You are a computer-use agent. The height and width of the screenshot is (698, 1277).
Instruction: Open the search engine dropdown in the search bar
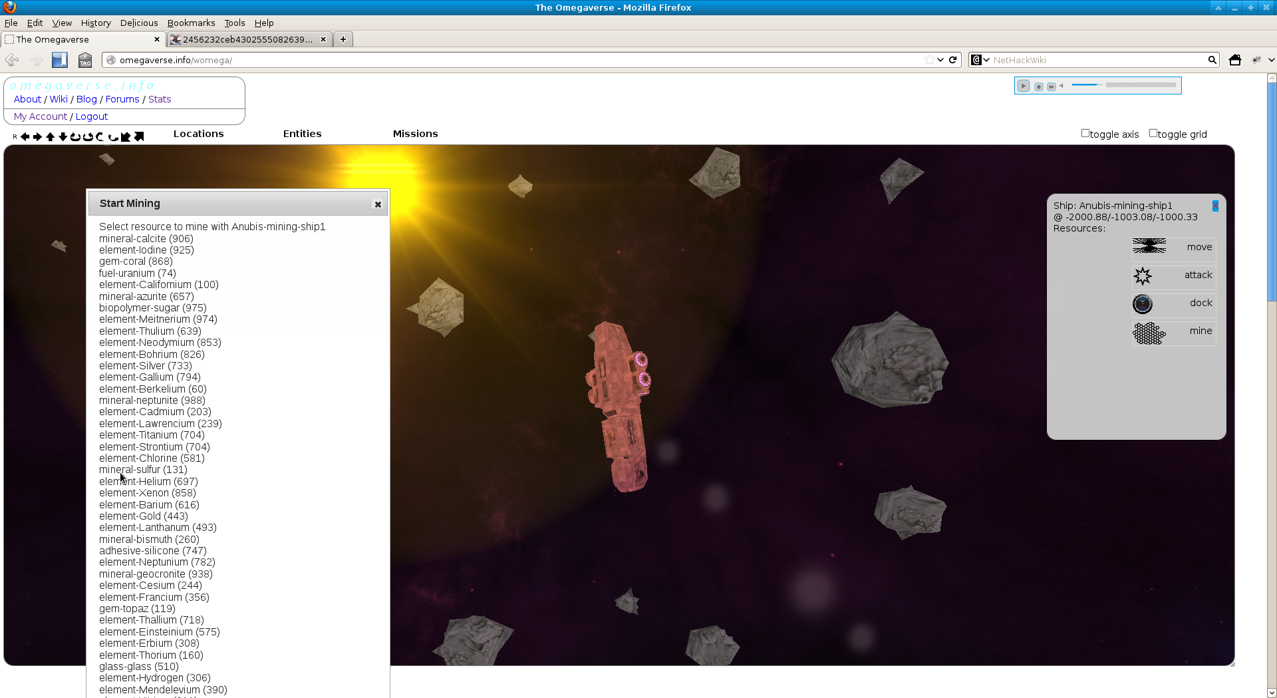(x=985, y=59)
